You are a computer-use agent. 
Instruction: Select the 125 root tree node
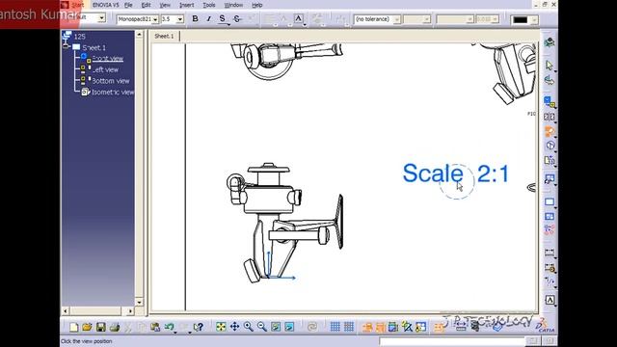(79, 37)
